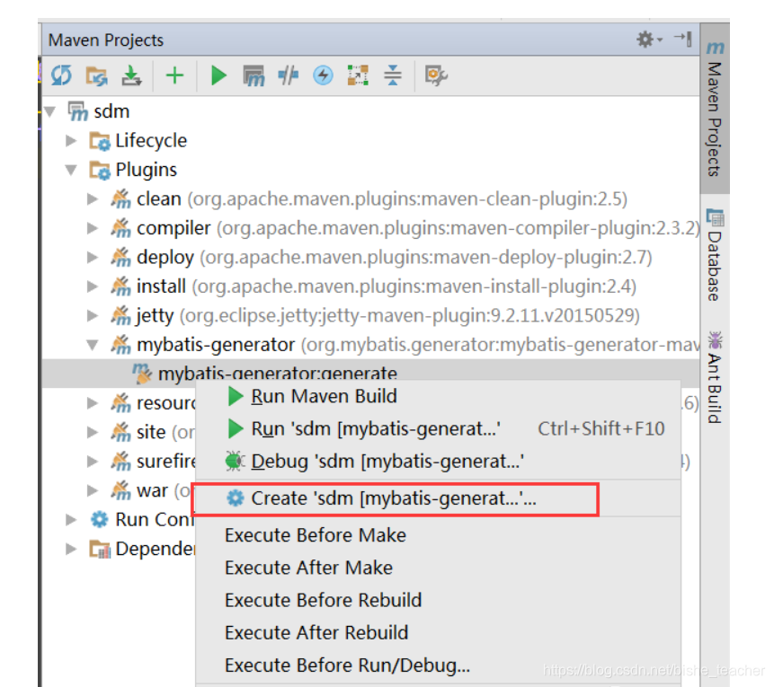This screenshot has width=774, height=687.
Task: Choose Run 'sdm [mybatis-generat...' menu entry
Action: [x=438, y=428]
